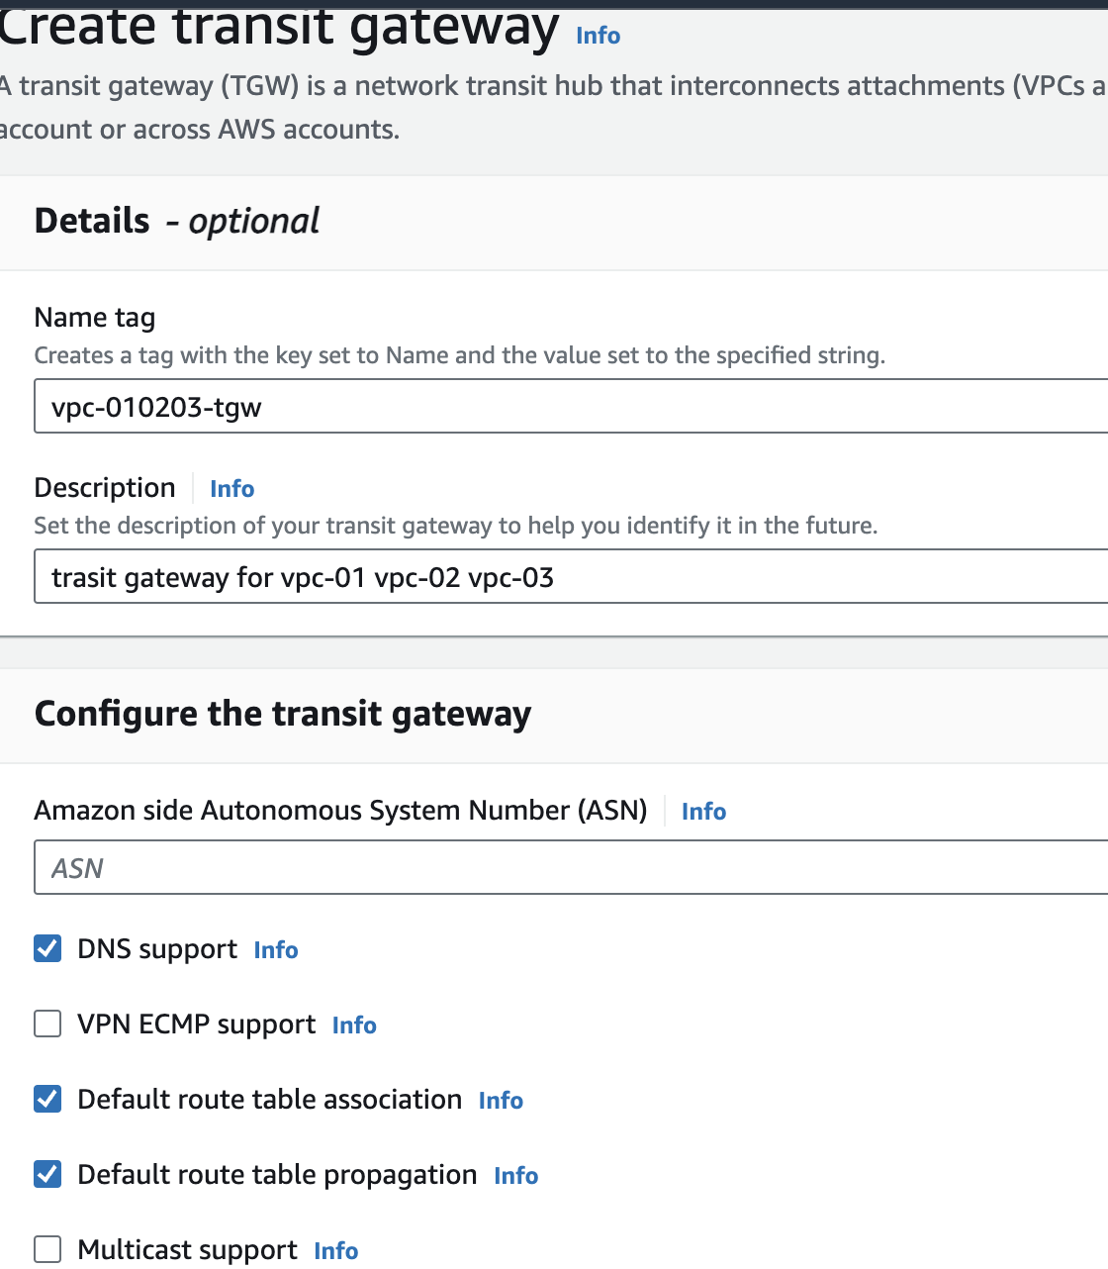Viewport: 1108px width, 1269px height.
Task: Open Info for Default route table association
Action: (x=501, y=1101)
